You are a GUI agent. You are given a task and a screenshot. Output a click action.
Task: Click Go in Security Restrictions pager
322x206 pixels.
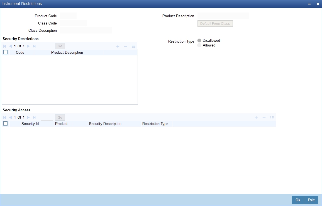pos(60,46)
